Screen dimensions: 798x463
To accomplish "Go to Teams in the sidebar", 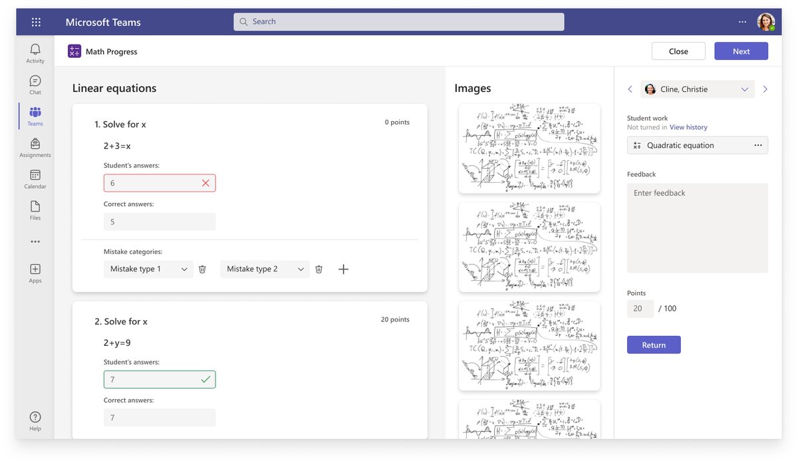I will click(x=35, y=116).
